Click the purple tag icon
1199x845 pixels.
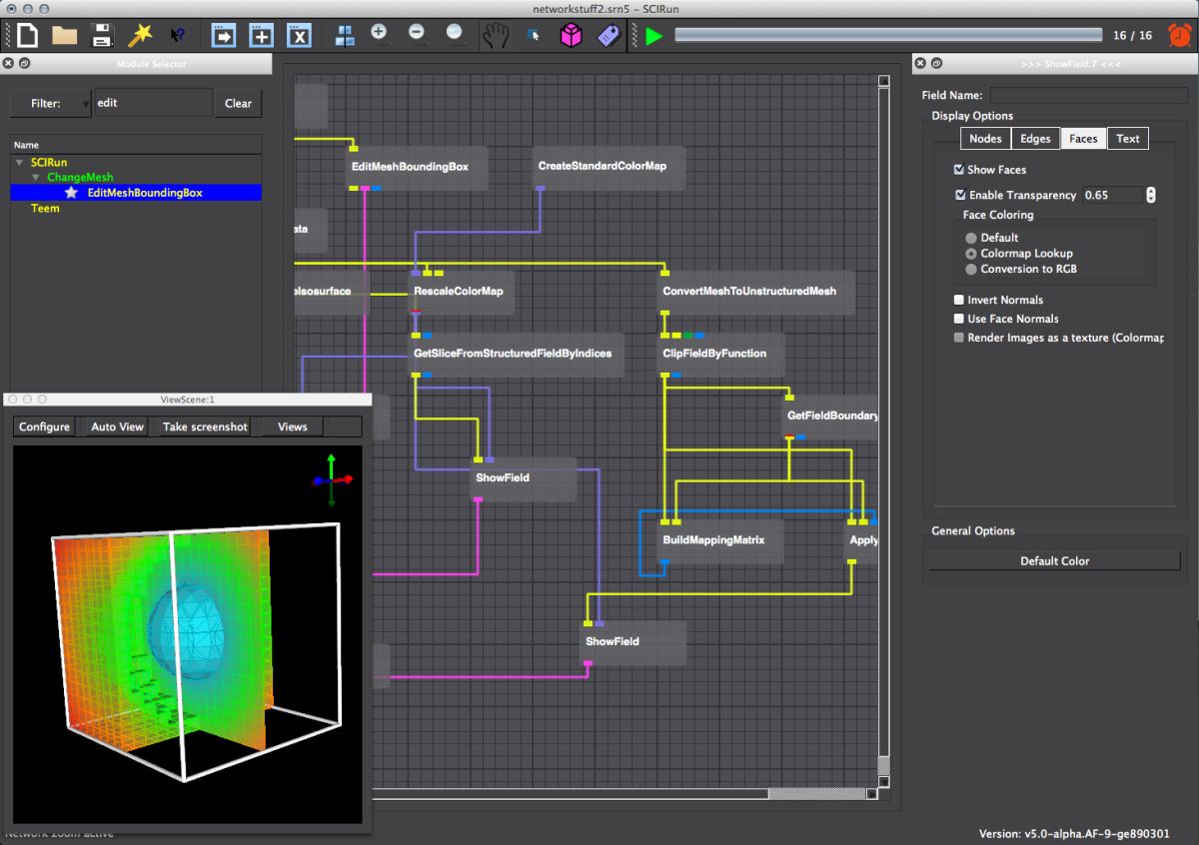click(608, 36)
